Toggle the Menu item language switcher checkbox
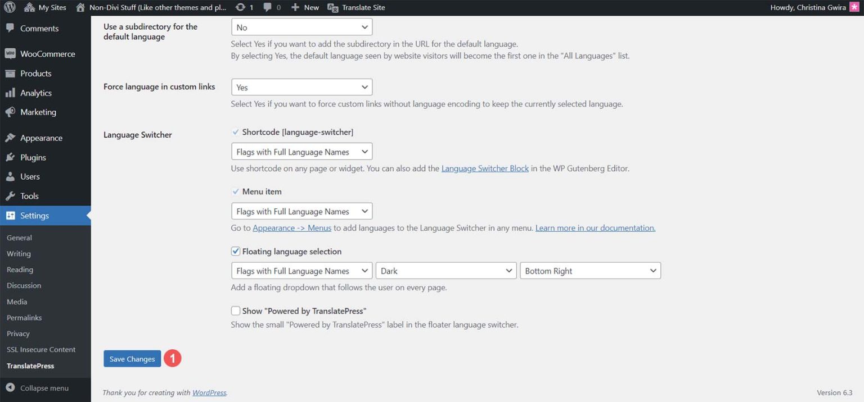 click(x=236, y=191)
